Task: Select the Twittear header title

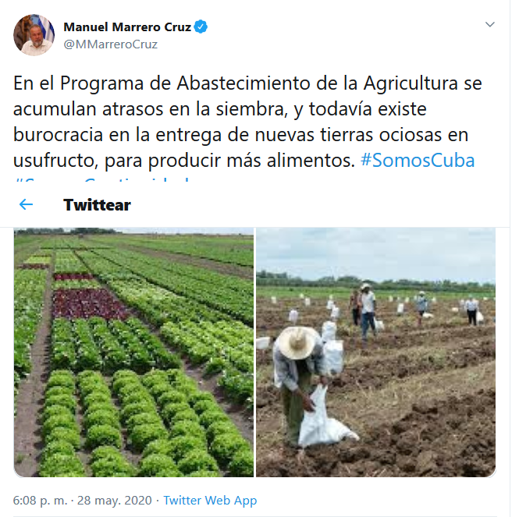Action: click(x=97, y=205)
